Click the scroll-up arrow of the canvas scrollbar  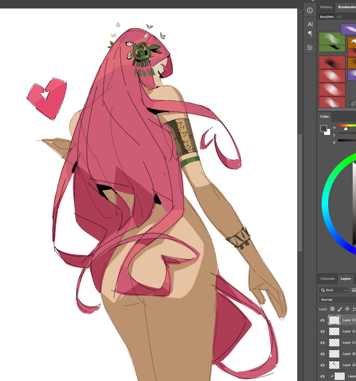(300, 12)
